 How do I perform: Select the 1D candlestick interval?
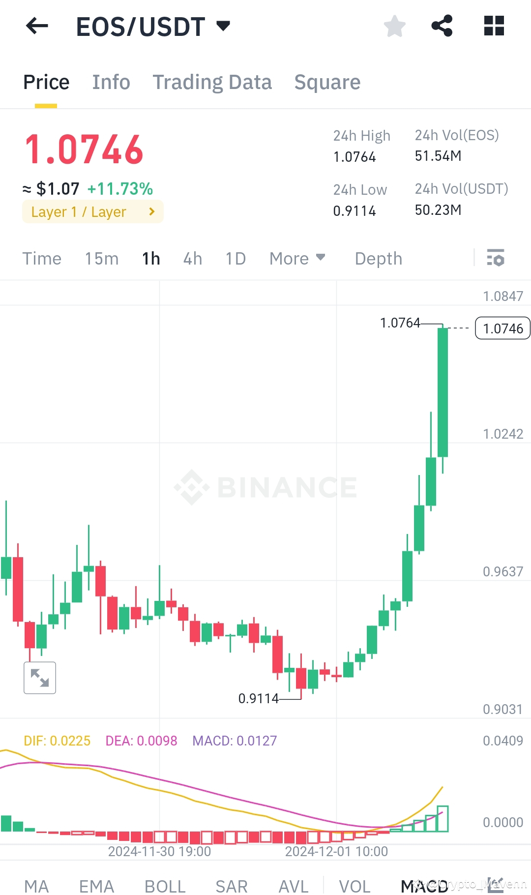pos(235,258)
